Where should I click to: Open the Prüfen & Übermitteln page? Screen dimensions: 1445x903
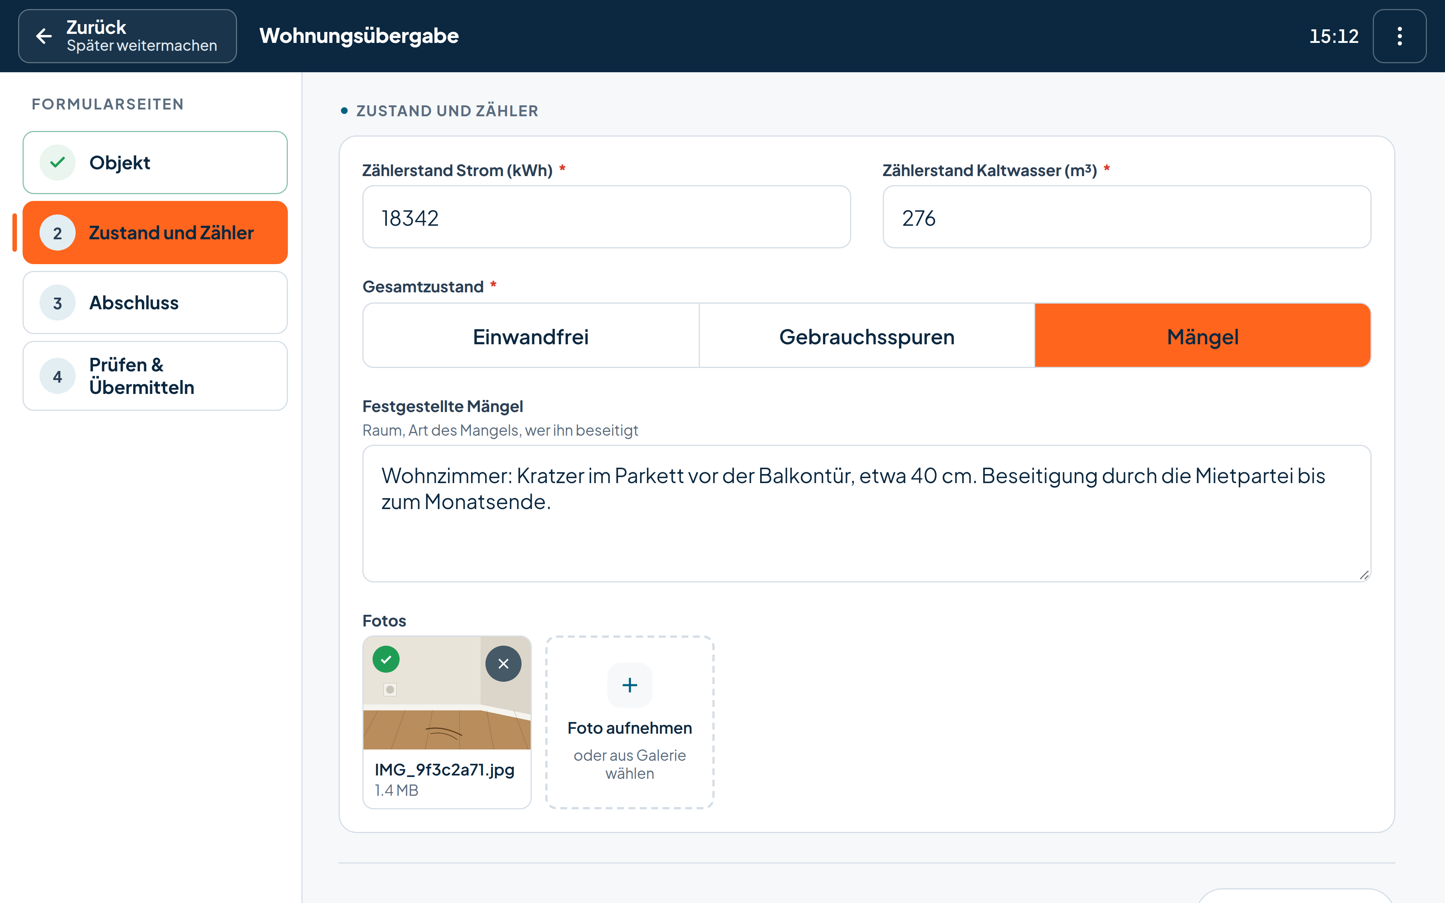point(155,376)
